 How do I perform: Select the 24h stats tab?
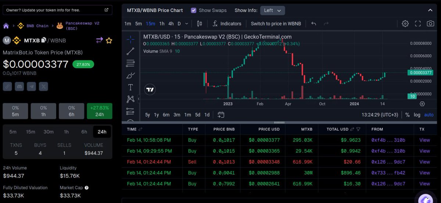pos(102,132)
